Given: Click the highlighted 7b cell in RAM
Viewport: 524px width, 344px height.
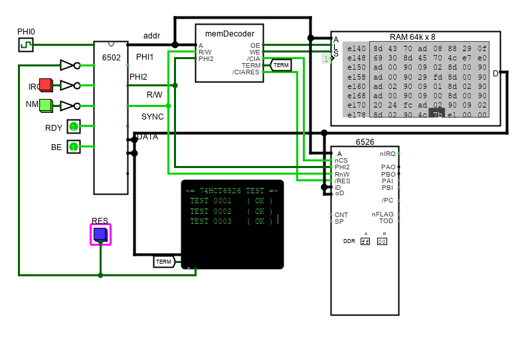Looking at the screenshot, I should (436, 114).
